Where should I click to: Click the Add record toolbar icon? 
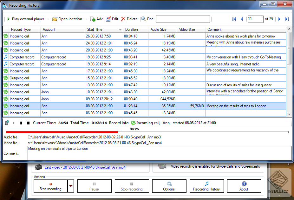[x=93, y=19]
